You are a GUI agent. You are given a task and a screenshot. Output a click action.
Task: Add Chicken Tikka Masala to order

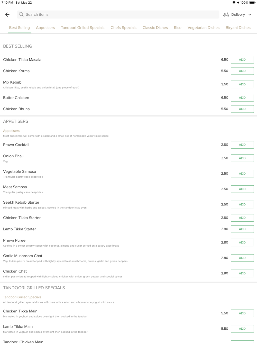(x=242, y=60)
